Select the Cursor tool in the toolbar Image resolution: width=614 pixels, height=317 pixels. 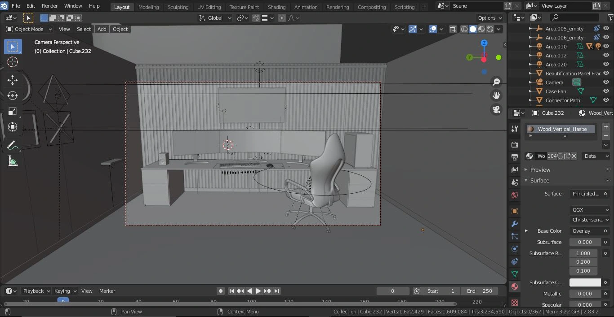coord(13,62)
